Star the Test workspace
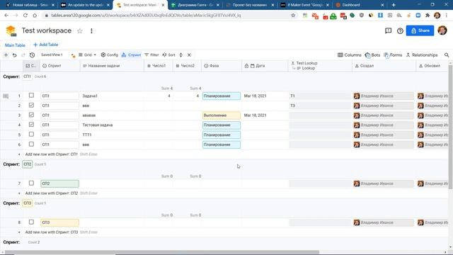The width and height of the screenshot is (453, 255). point(80,30)
